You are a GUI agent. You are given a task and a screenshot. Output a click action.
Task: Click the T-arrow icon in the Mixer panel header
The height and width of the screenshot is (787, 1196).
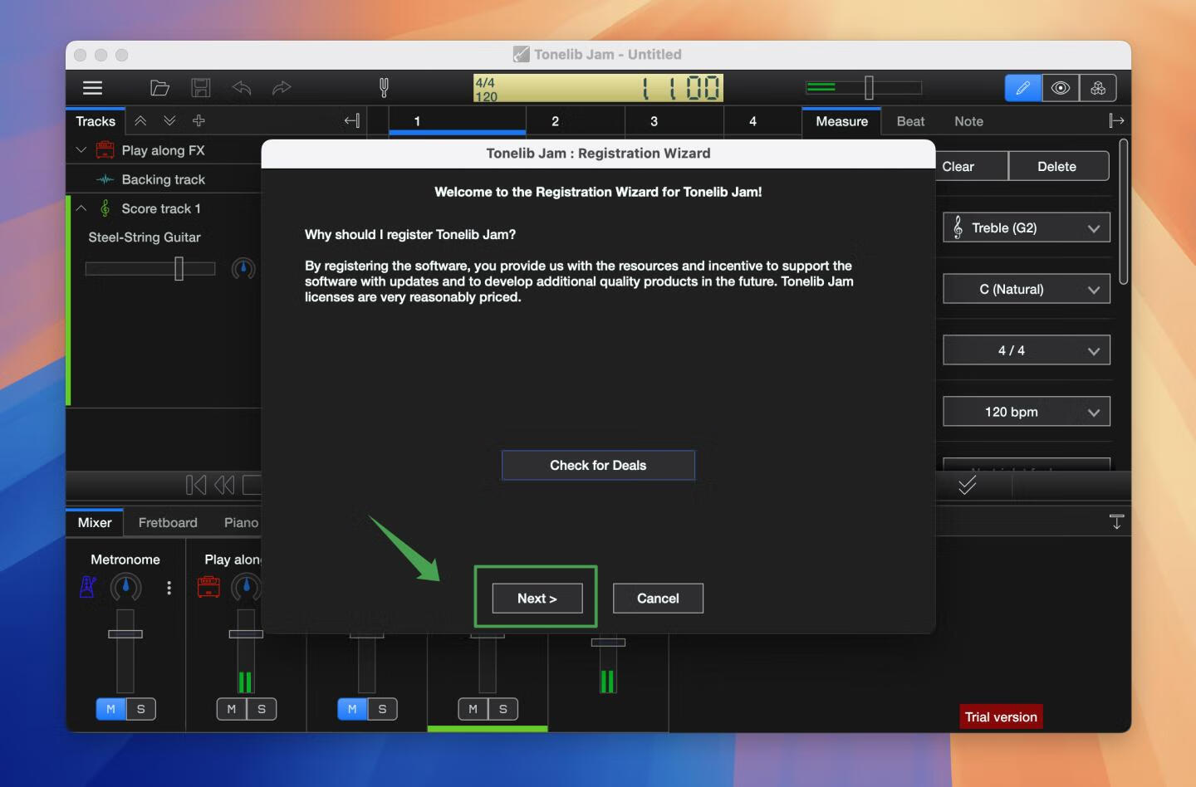click(x=1116, y=522)
